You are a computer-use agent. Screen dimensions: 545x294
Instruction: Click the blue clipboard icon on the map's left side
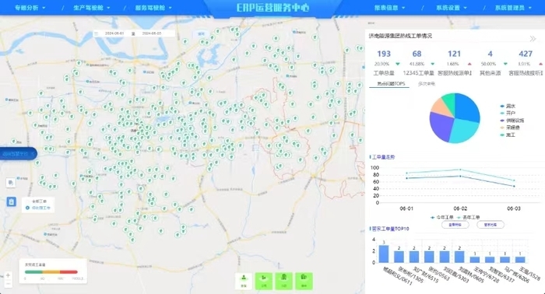11,201
